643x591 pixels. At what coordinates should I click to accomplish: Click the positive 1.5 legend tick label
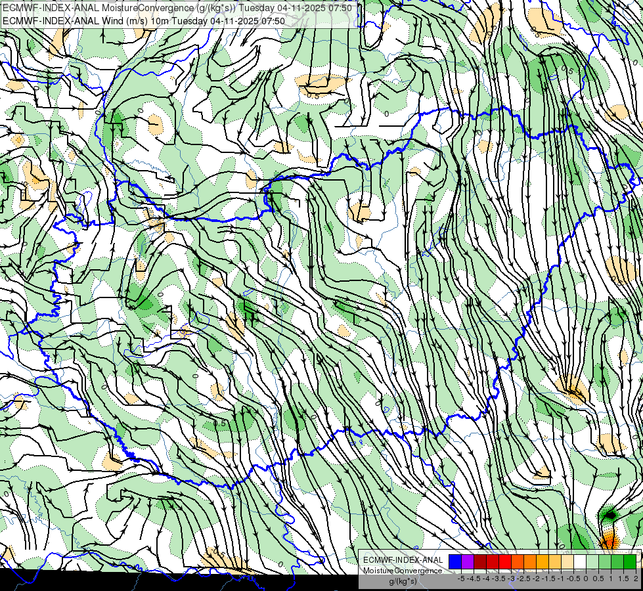(623, 579)
